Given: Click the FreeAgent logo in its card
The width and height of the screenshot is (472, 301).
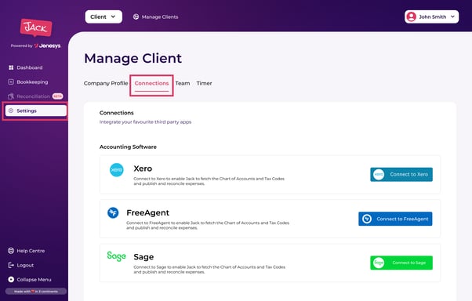Looking at the screenshot, I should point(113,213).
